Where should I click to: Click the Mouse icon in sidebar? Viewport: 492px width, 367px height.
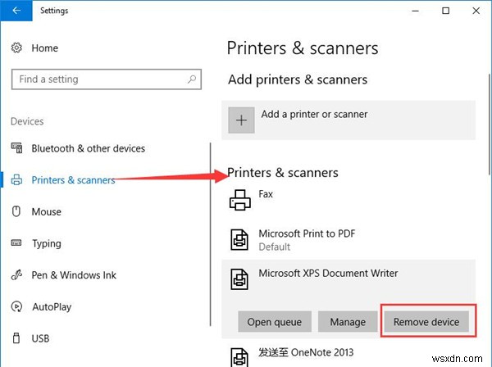pyautogui.click(x=16, y=211)
